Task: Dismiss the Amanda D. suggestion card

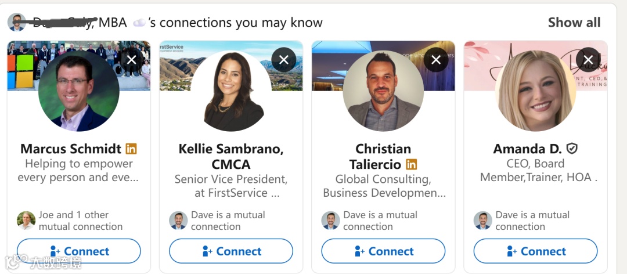Action: pyautogui.click(x=588, y=60)
